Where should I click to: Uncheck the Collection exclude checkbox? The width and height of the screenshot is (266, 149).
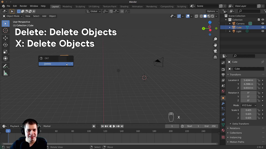pyautogui.click(x=259, y=20)
